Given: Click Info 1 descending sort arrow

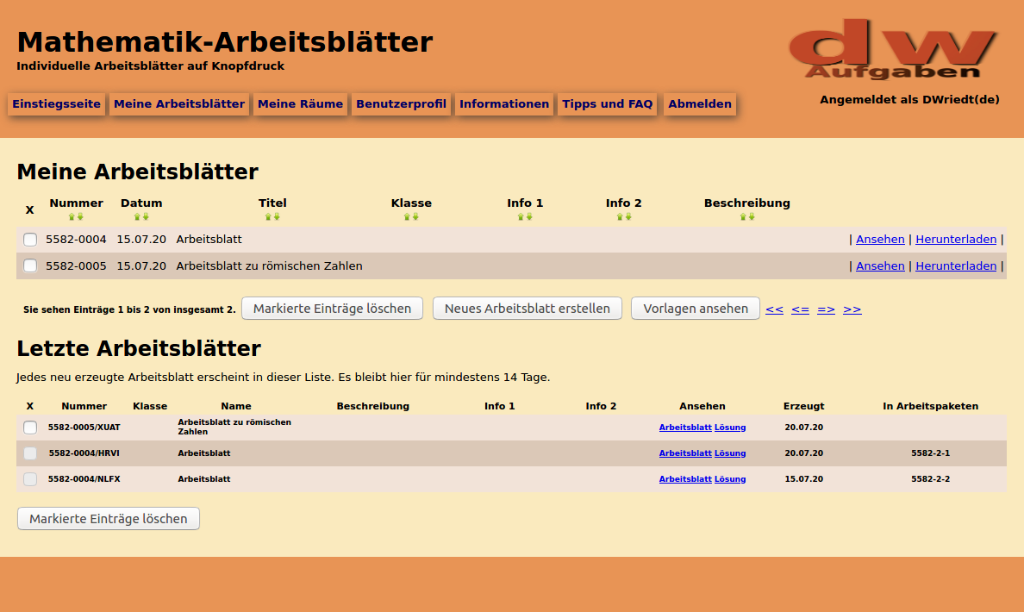Looking at the screenshot, I should tap(529, 217).
